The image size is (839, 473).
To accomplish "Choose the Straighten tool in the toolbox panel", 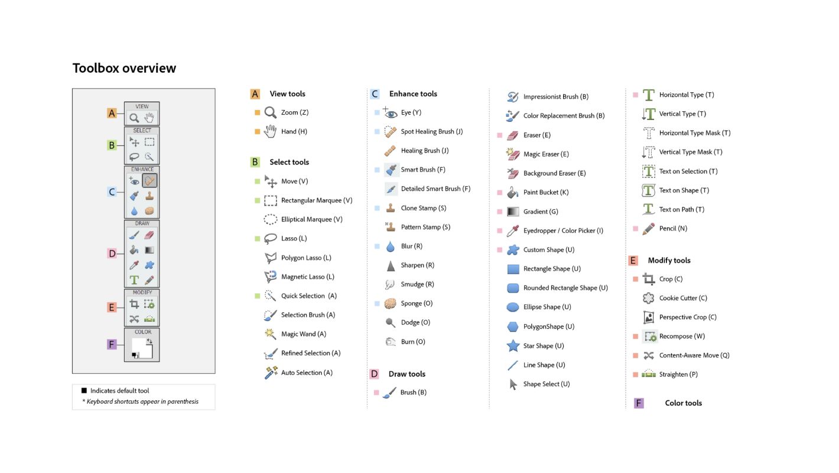I will point(149,319).
